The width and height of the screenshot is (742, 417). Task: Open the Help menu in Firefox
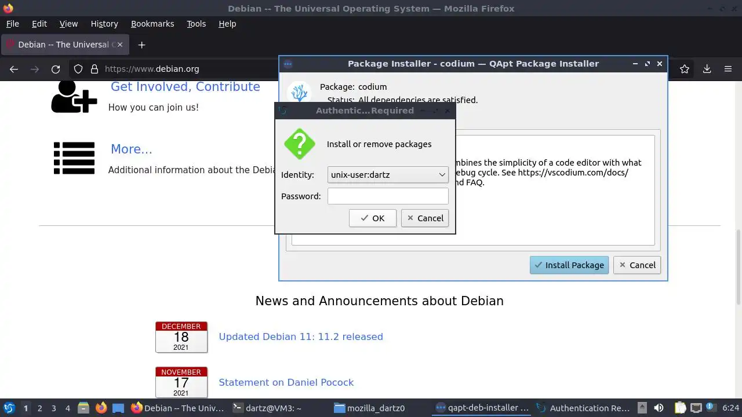click(227, 24)
